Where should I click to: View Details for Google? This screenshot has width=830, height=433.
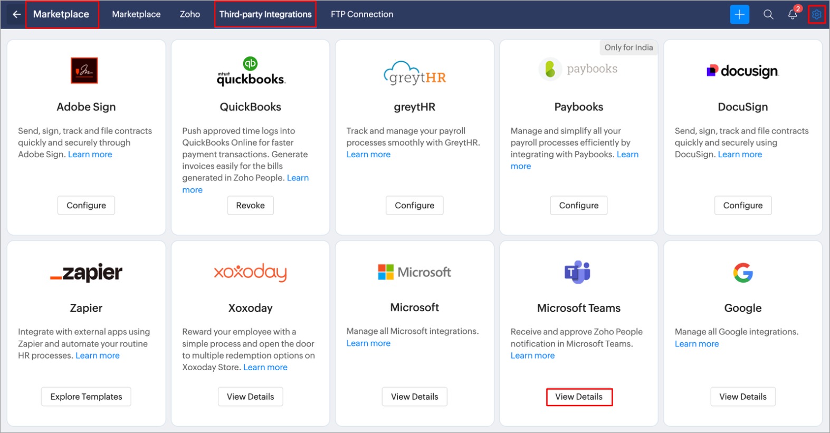743,397
